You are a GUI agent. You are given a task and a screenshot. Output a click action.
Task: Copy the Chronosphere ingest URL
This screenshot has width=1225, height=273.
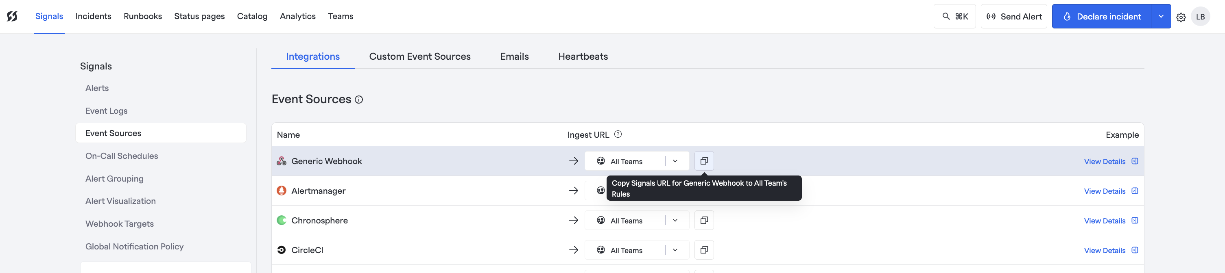(704, 220)
